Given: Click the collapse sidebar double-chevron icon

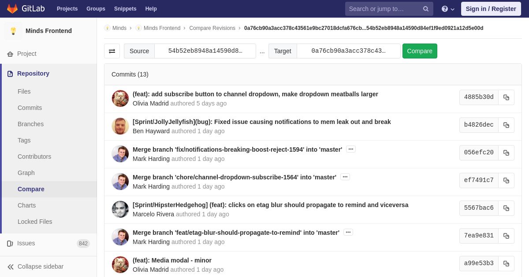Looking at the screenshot, I should pyautogui.click(x=11, y=266).
